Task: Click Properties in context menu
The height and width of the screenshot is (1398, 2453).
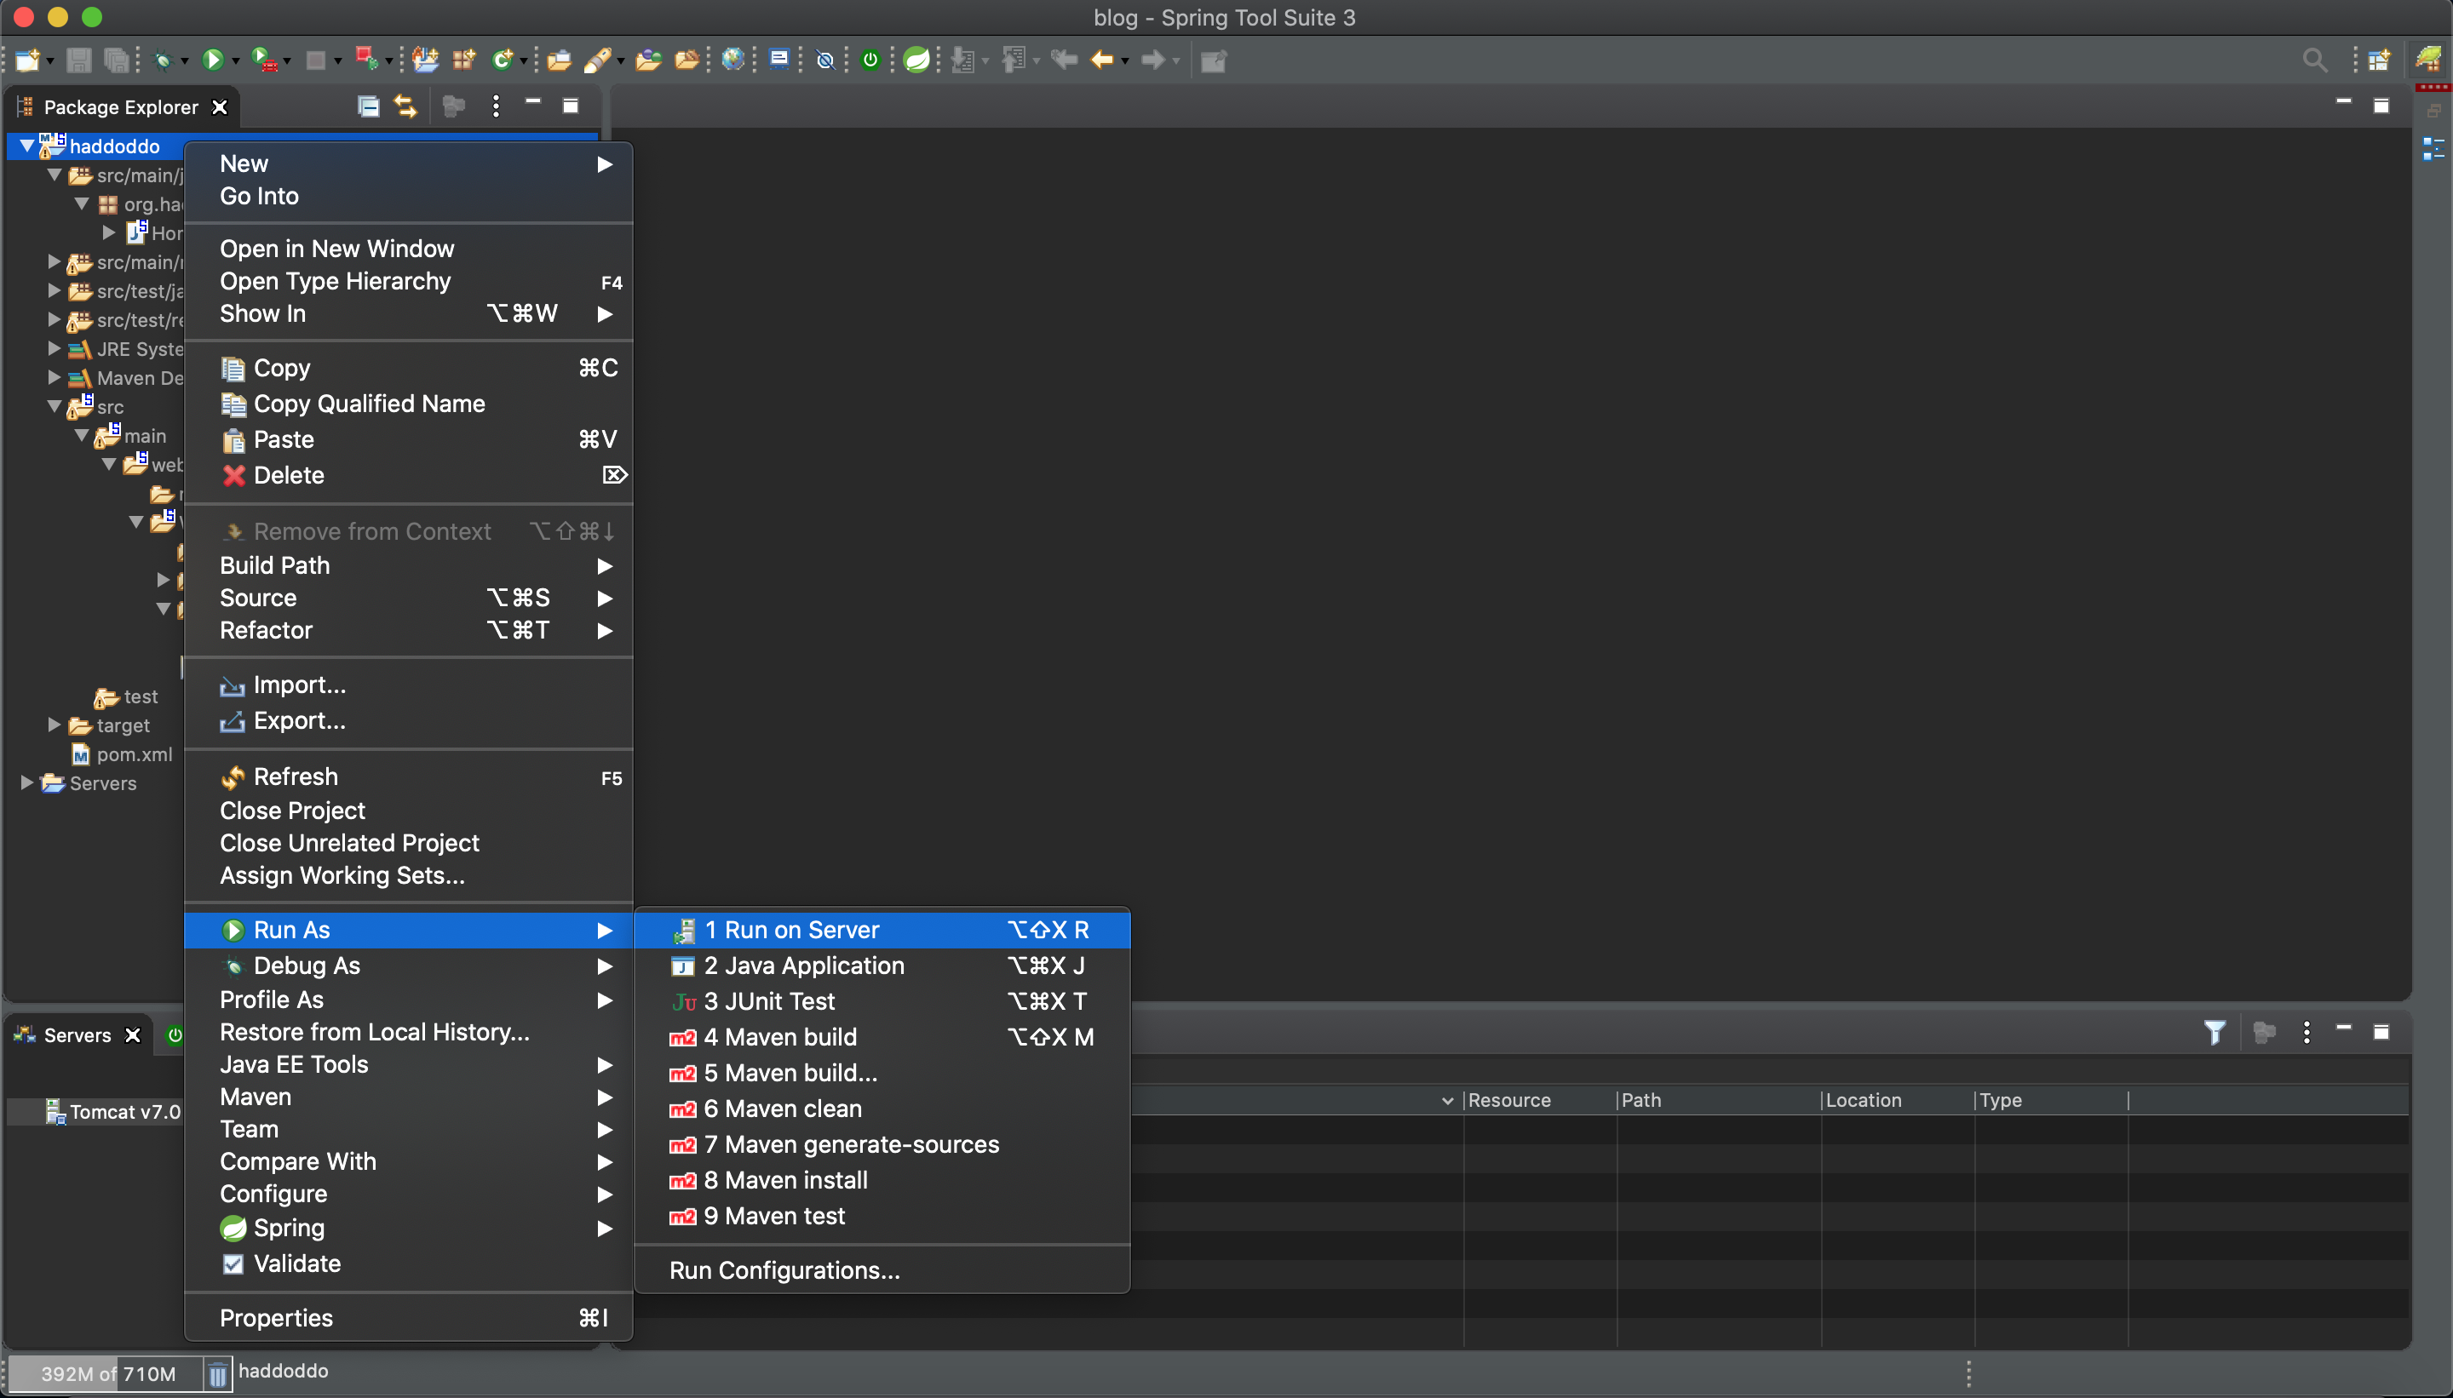Action: (x=276, y=1318)
